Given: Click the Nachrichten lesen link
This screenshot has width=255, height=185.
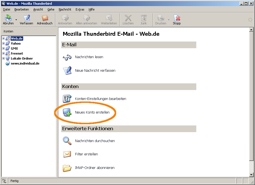Looking at the screenshot, I should tap(89, 57).
